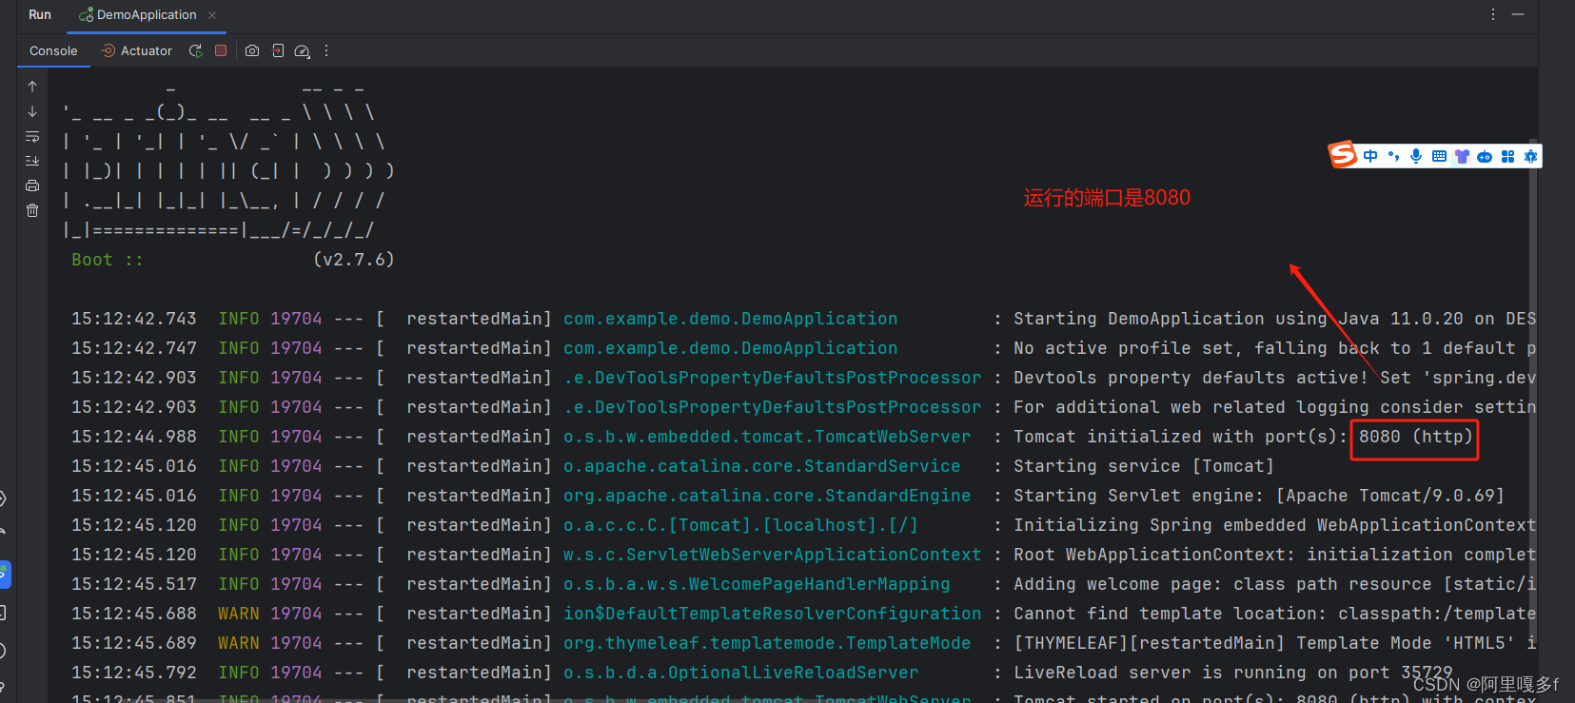Switch to the Actuator tab

coord(136,51)
